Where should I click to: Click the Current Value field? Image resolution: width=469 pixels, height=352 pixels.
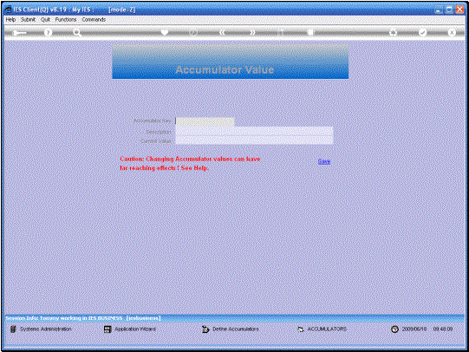point(254,140)
